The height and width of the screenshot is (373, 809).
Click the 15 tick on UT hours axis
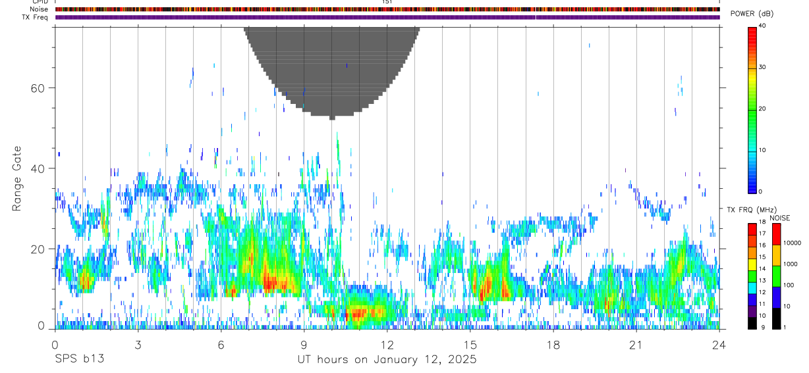(470, 344)
